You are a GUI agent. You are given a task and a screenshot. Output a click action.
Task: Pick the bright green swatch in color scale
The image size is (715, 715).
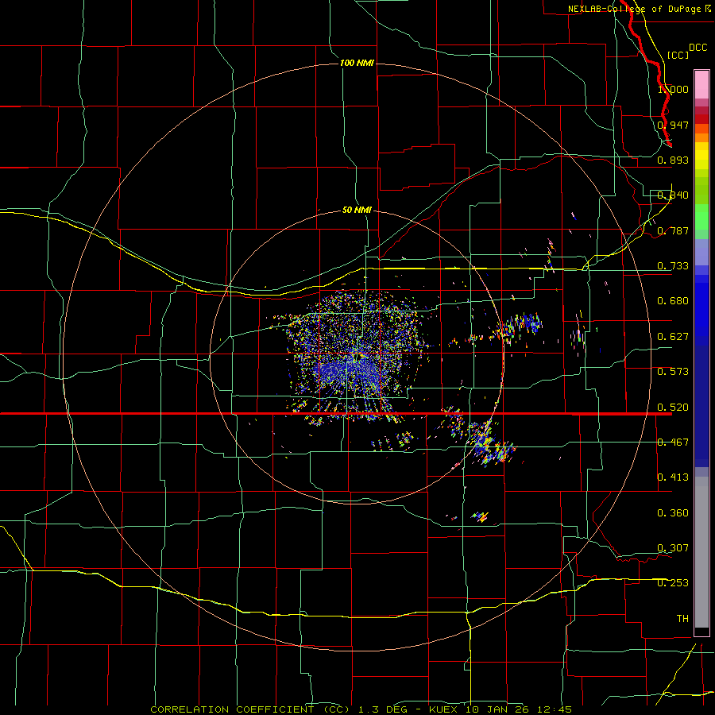tap(701, 217)
